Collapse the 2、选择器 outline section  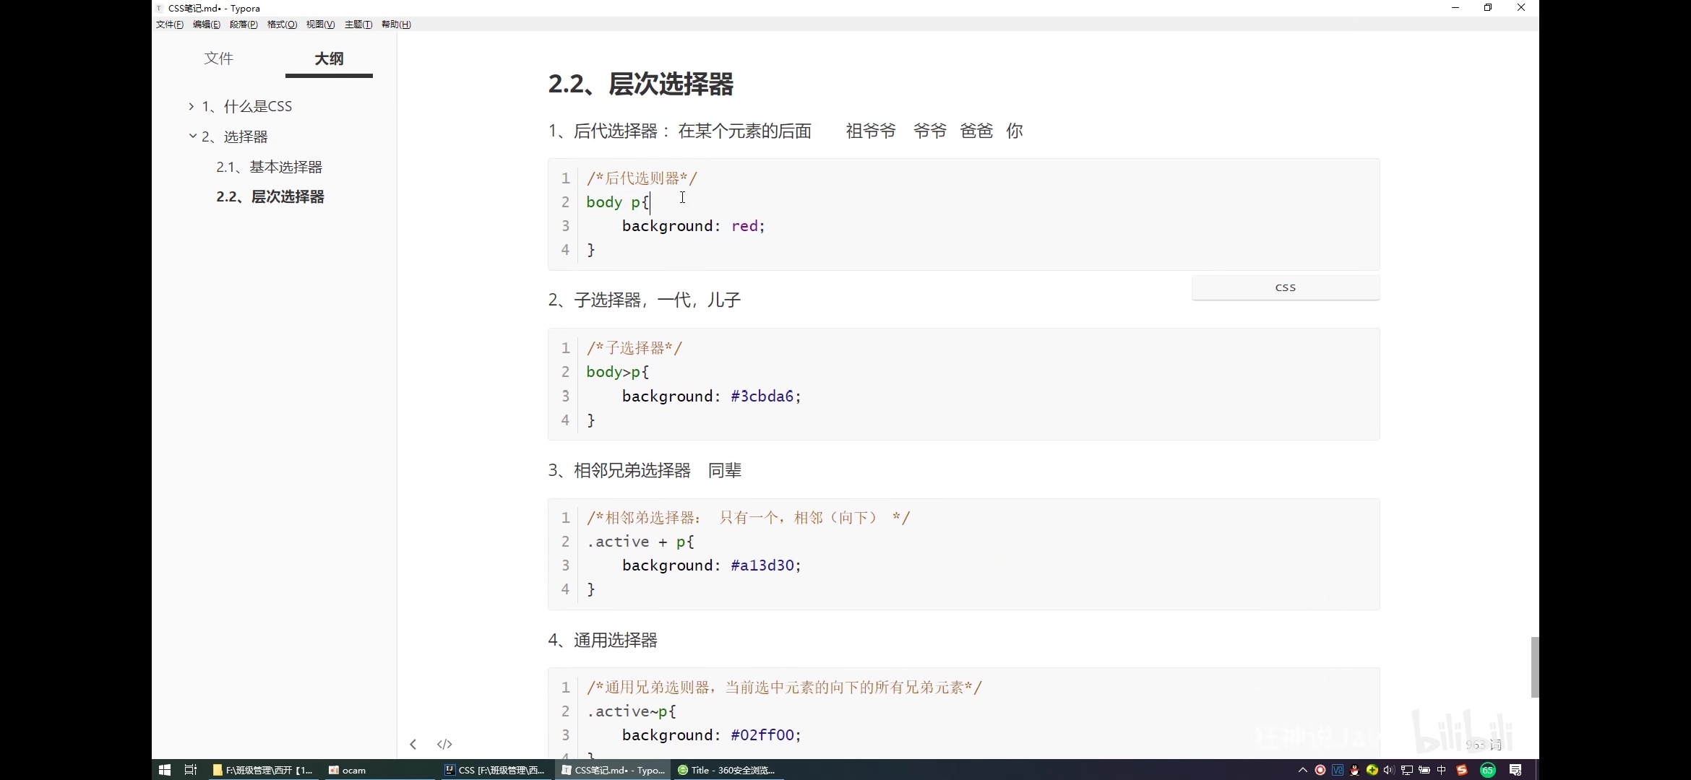[x=192, y=136]
